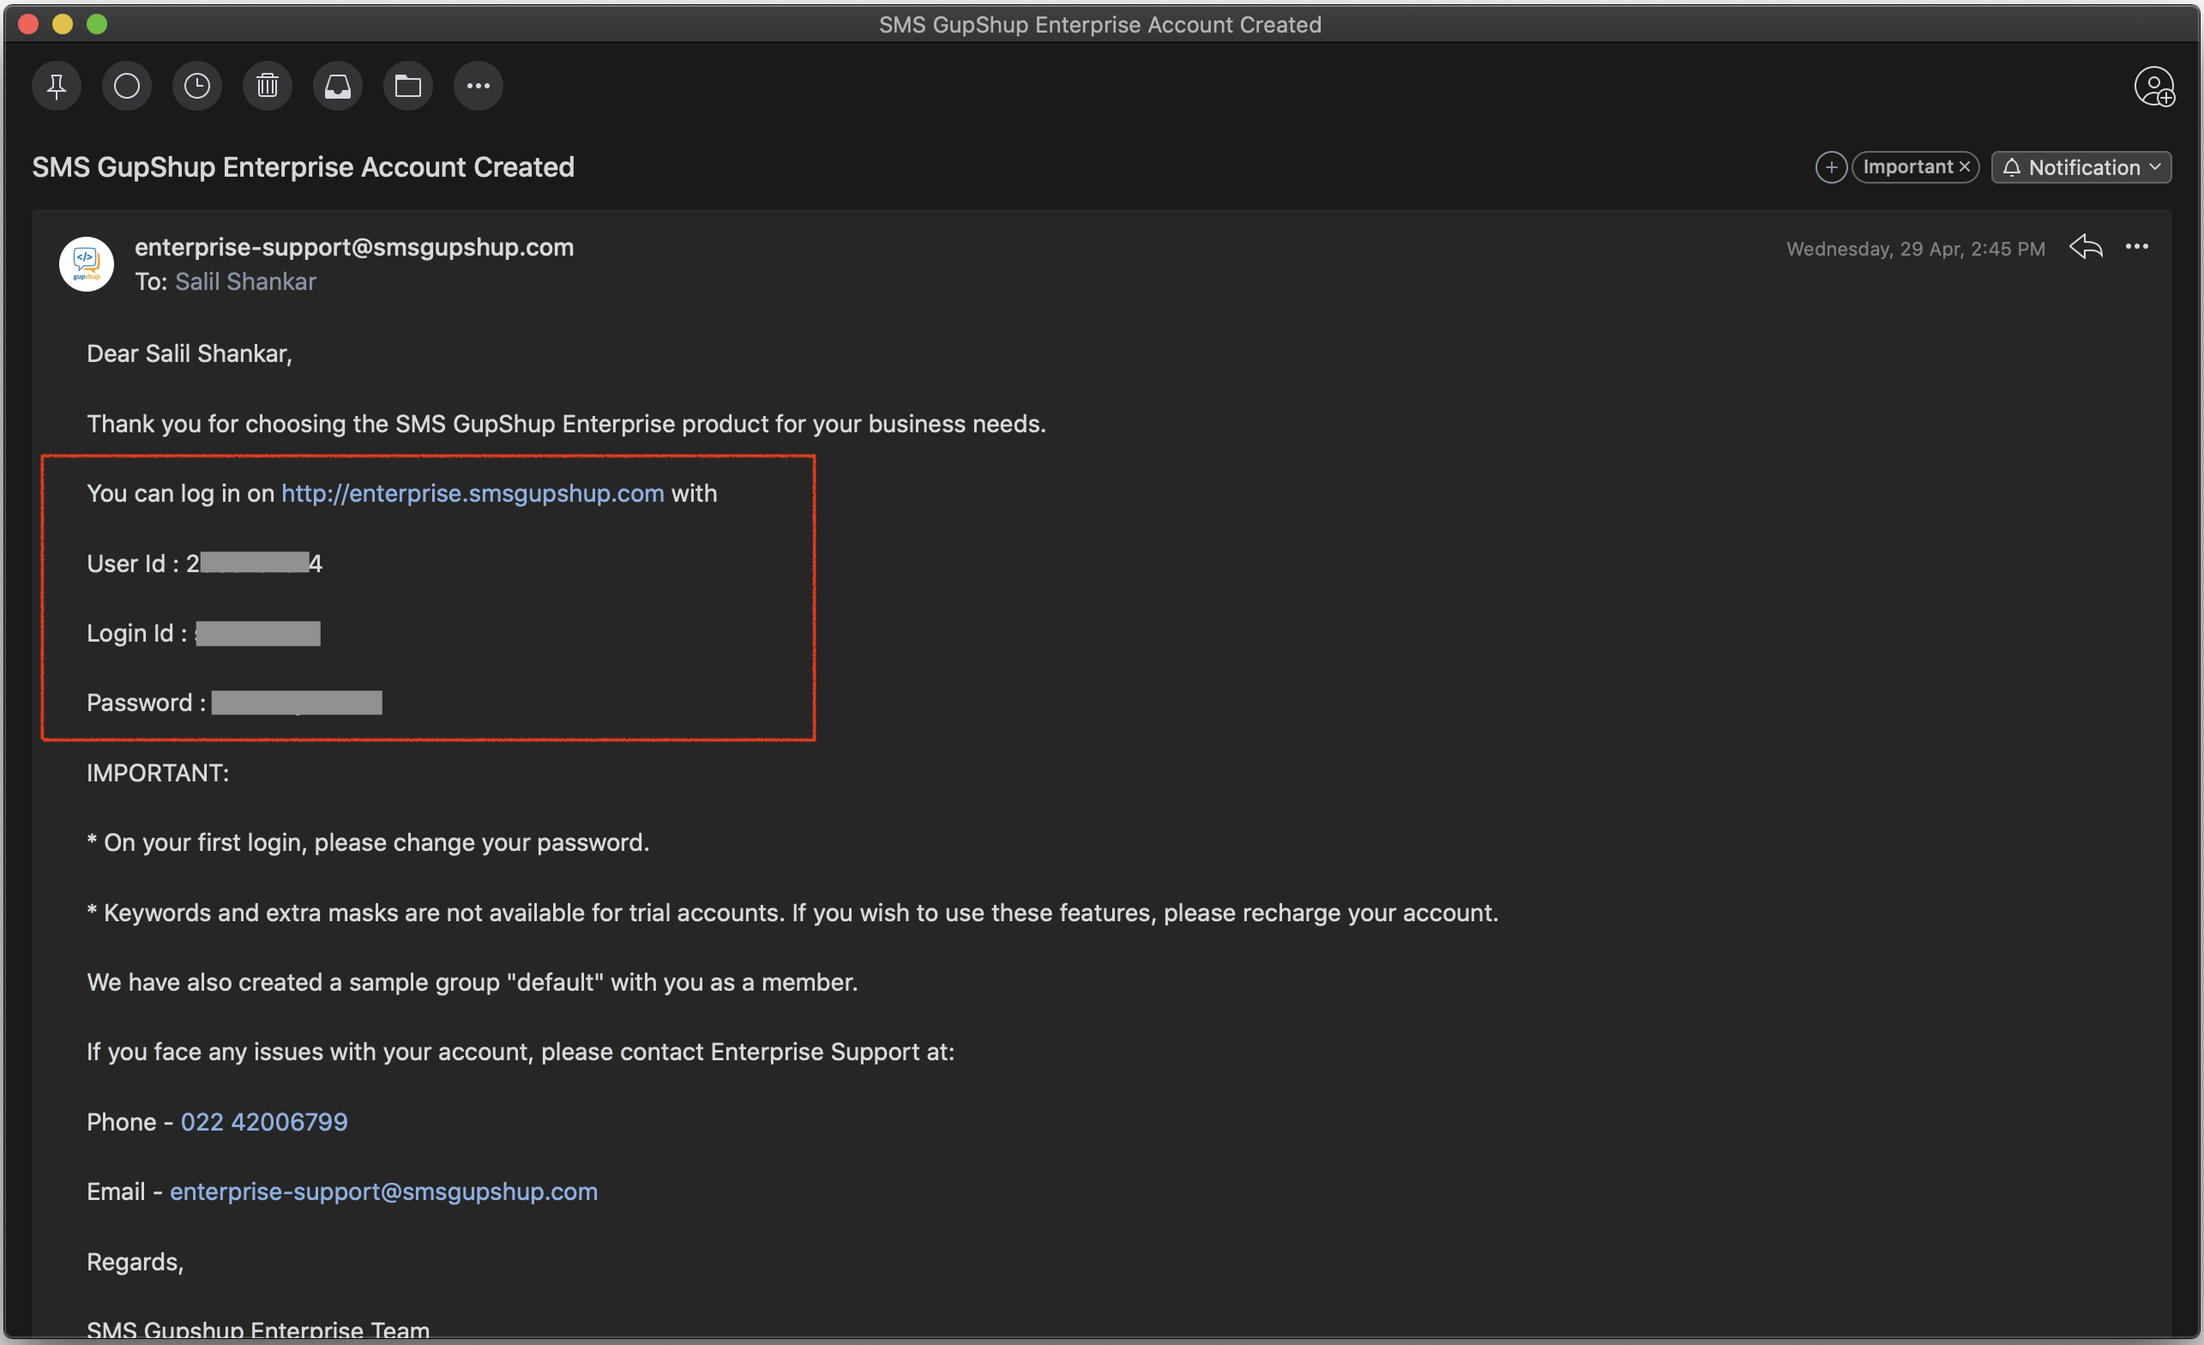Click the add shared contact icon
The height and width of the screenshot is (1345, 2204).
point(2154,87)
